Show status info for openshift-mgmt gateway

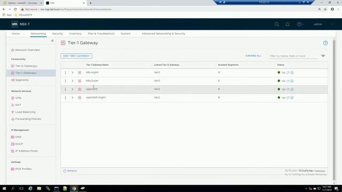(x=292, y=98)
